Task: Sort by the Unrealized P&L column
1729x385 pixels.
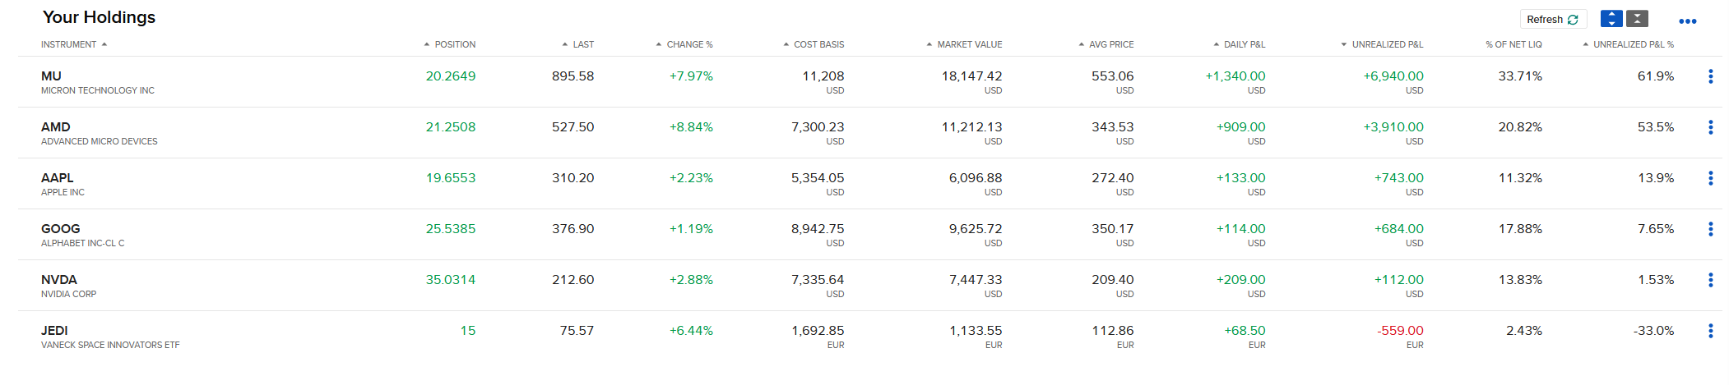Action: 1382,44
